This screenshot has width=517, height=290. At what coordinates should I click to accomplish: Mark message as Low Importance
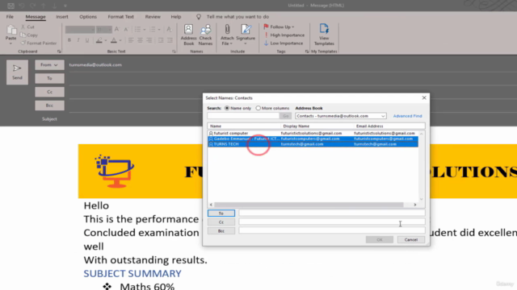(x=284, y=43)
